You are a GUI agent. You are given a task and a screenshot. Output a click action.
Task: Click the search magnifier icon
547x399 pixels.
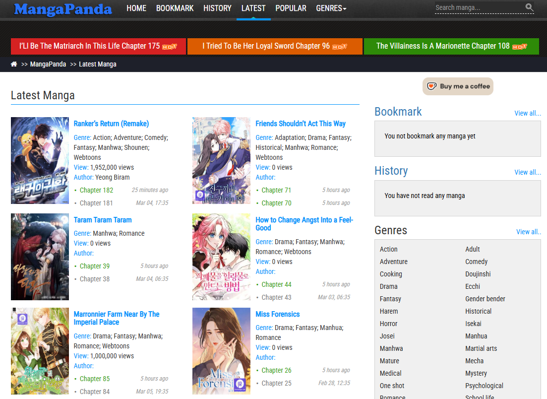pyautogui.click(x=529, y=7)
